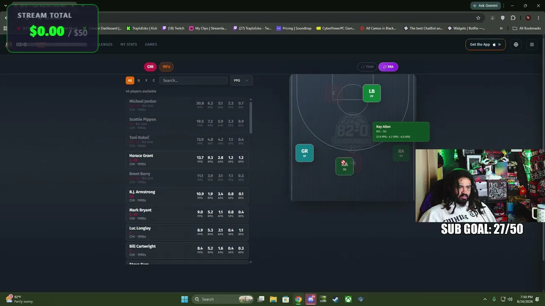
Task: Open the All Camos in Black... bookmark
Action: click(x=378, y=28)
